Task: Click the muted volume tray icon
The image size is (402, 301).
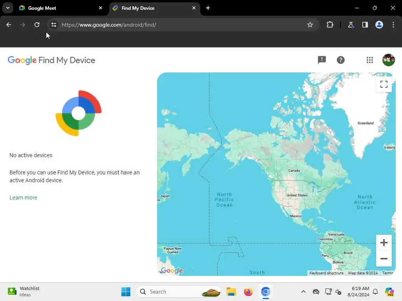Action: (338, 292)
